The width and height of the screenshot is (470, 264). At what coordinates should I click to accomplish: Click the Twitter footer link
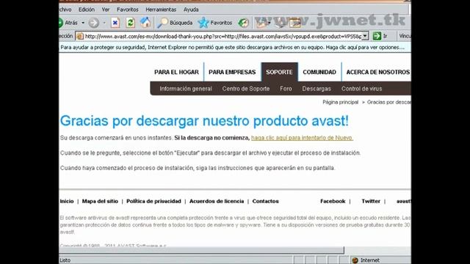(370, 201)
